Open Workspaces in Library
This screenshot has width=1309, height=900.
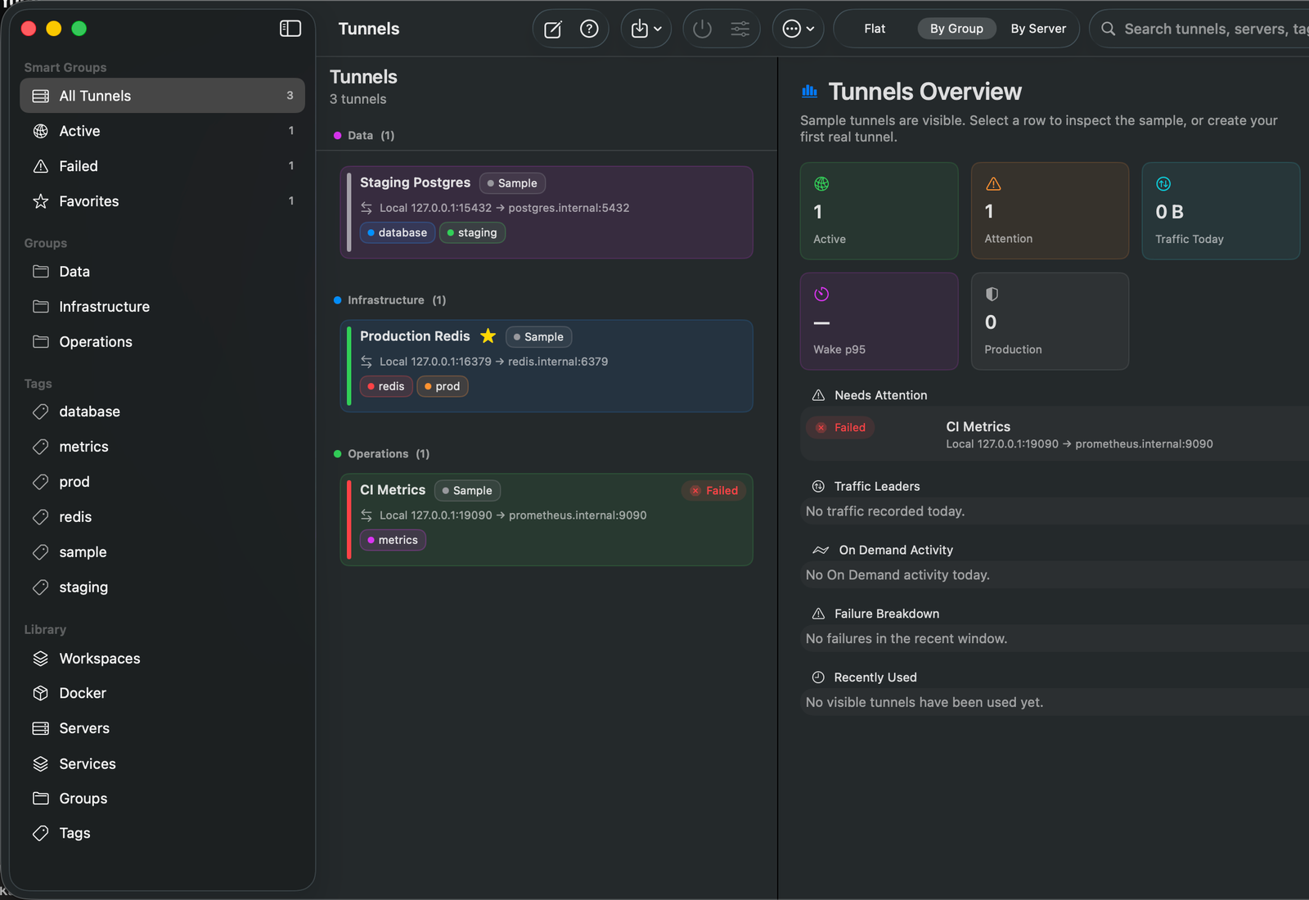pyautogui.click(x=162, y=659)
